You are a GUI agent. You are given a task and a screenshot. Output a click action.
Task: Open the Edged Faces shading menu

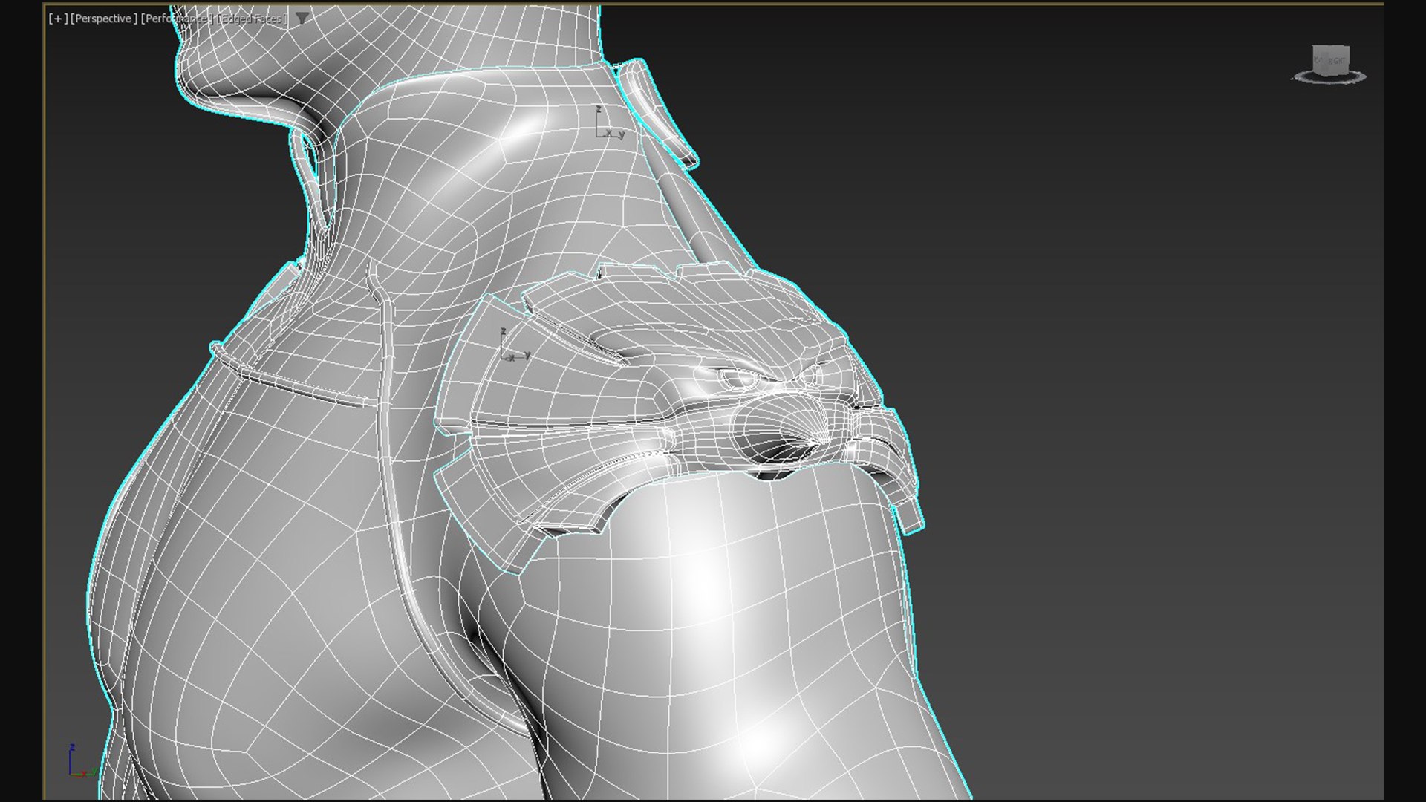click(252, 19)
